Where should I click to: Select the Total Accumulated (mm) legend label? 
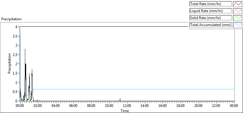point(210,25)
